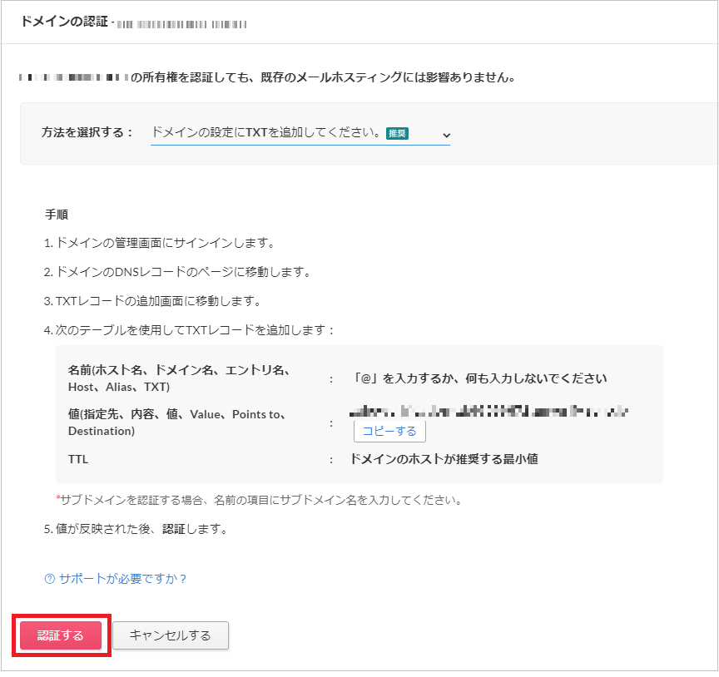Click 名前(ホスト名、ドメイン名 row label

[x=179, y=378]
